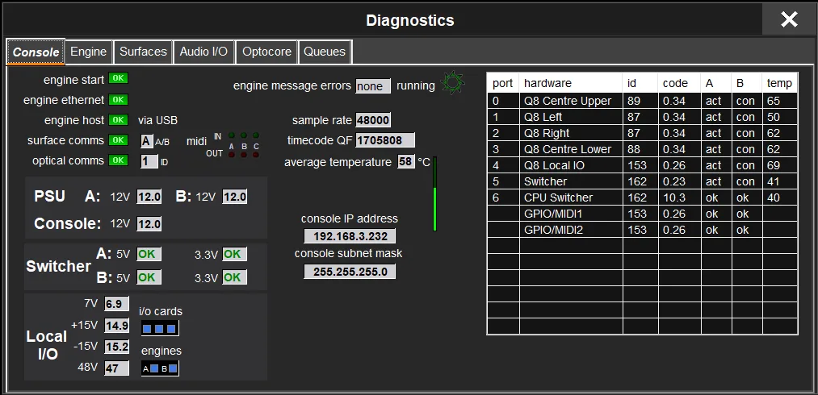Click the code value 10.3
818x395 pixels.
pyautogui.click(x=674, y=197)
